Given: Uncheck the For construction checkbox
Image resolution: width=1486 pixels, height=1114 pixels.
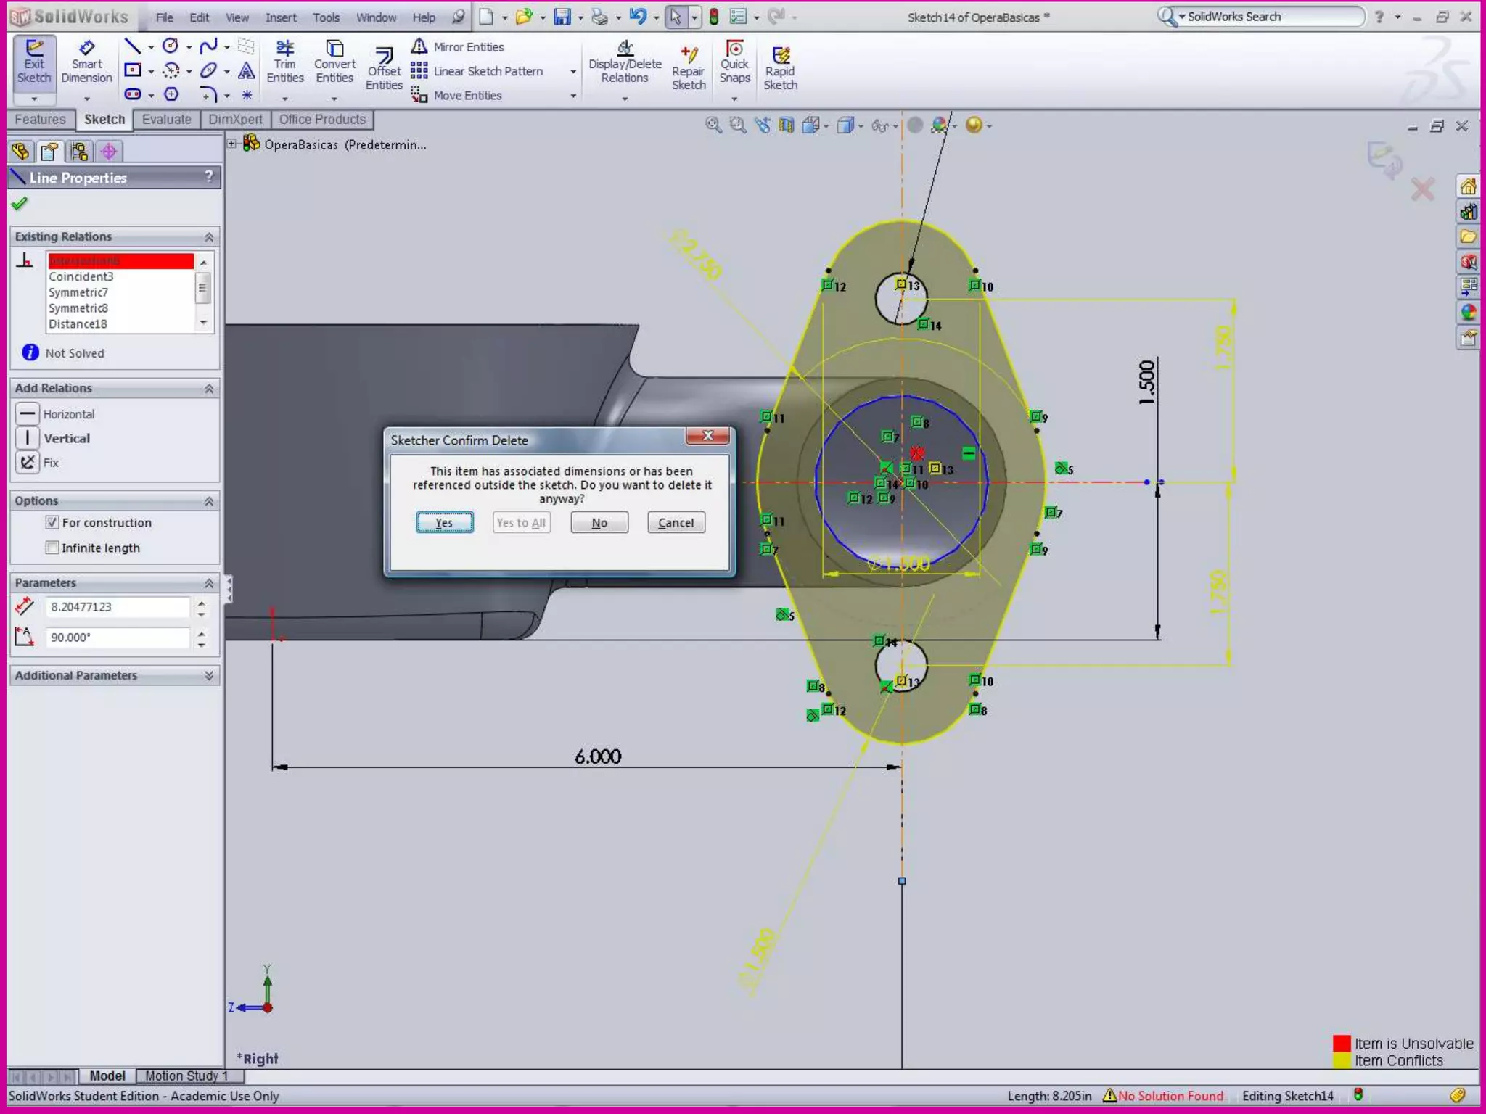Looking at the screenshot, I should coord(52,522).
